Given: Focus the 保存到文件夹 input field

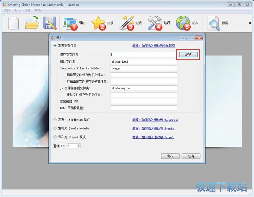Looking at the screenshot, I should tap(144, 55).
